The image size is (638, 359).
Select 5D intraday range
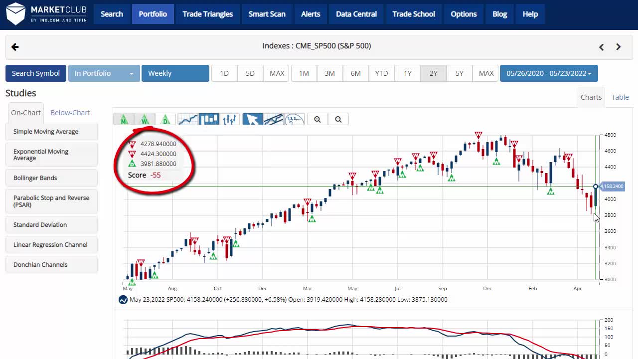coord(250,73)
